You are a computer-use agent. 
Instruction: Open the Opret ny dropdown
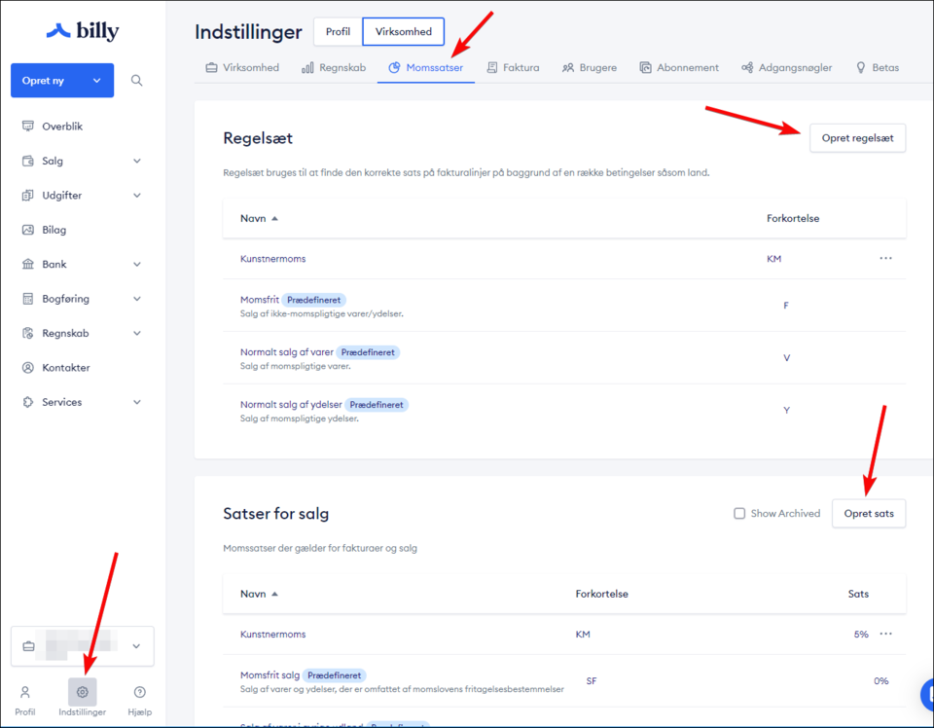pyautogui.click(x=62, y=81)
